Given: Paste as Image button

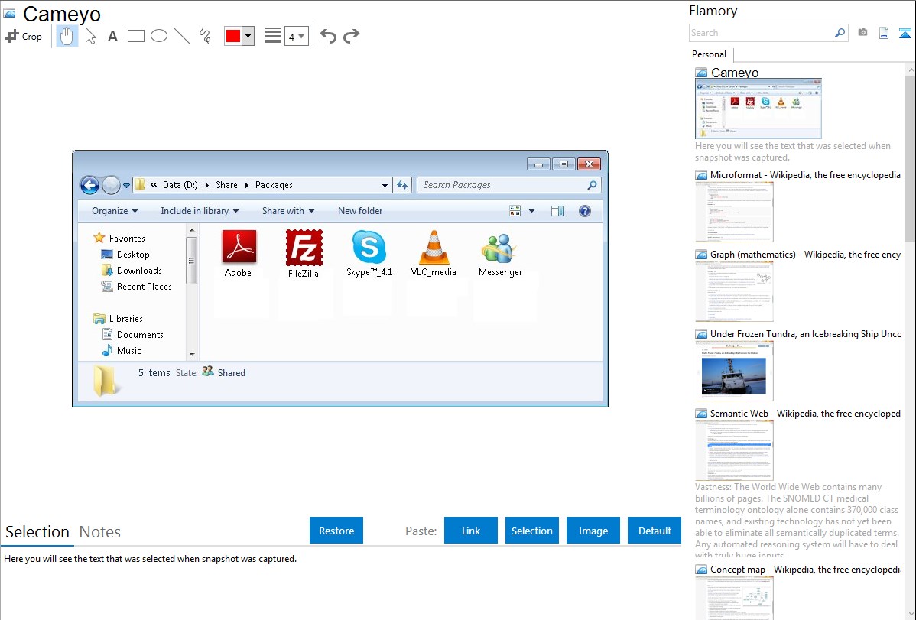Looking at the screenshot, I should (593, 531).
